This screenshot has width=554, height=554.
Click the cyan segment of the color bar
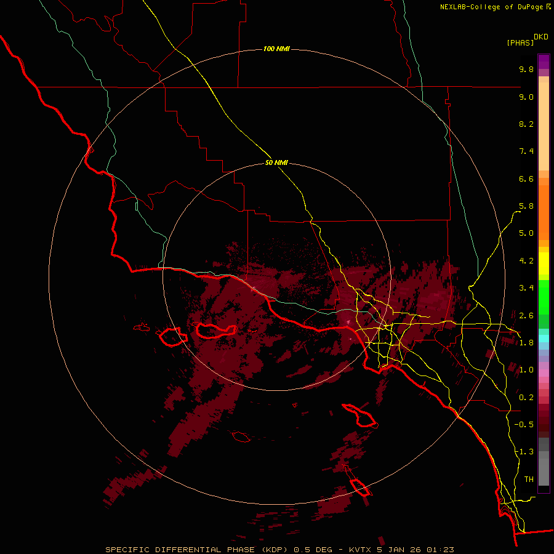544,338
